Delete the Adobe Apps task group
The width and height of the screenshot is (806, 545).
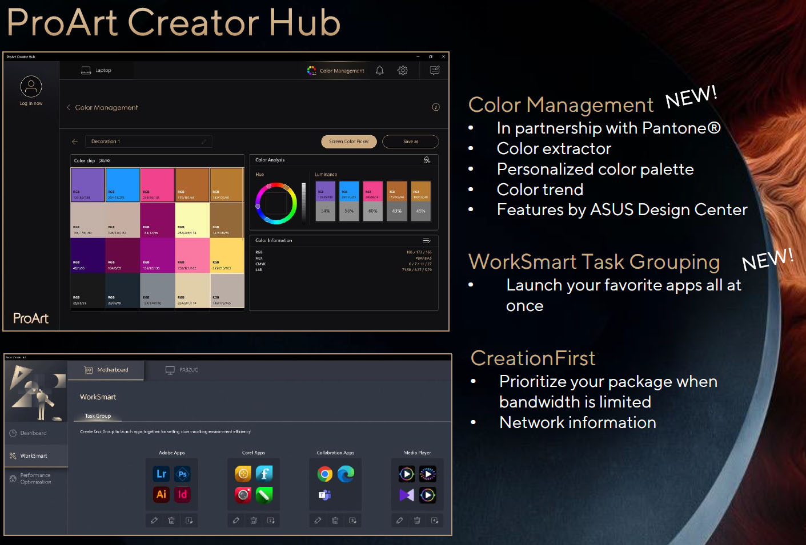[171, 520]
